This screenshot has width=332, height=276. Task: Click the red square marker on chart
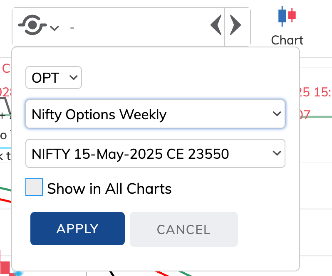pos(5,267)
